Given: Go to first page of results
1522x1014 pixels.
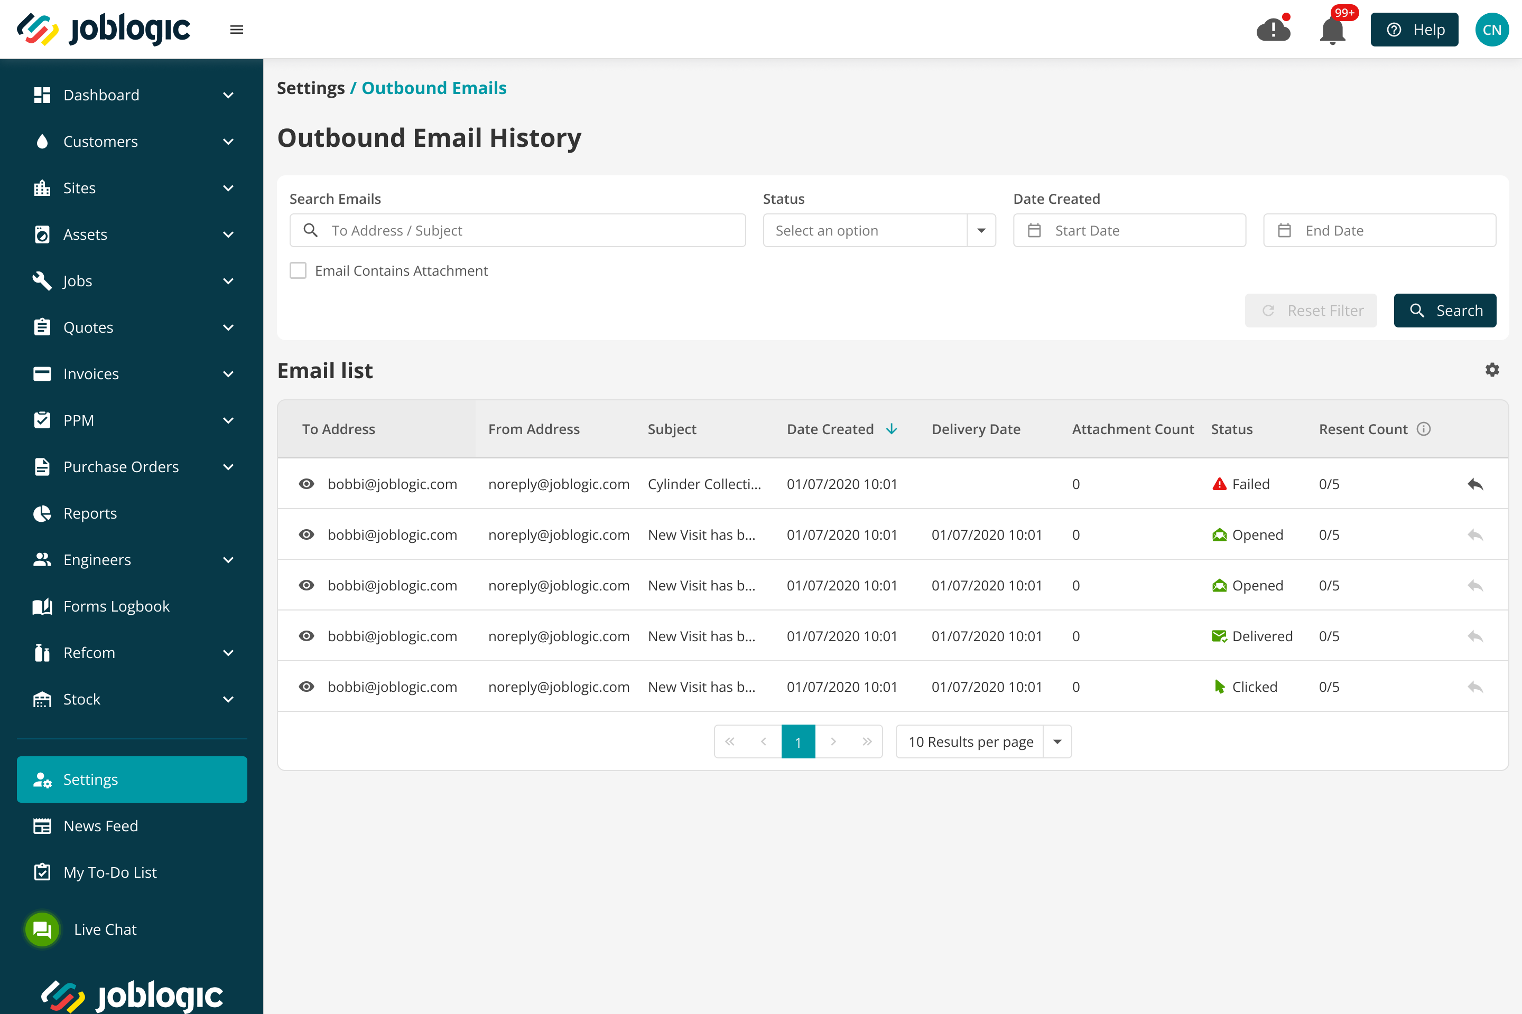Looking at the screenshot, I should tap(730, 741).
